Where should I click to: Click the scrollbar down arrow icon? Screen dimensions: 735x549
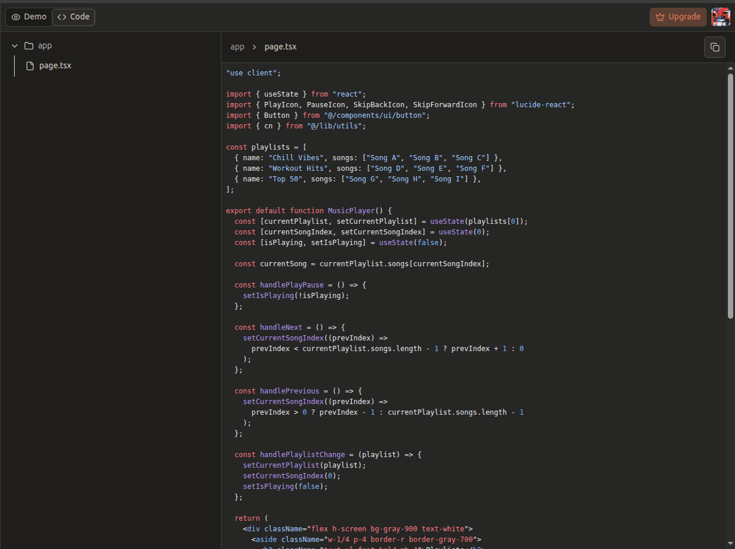[x=730, y=544]
